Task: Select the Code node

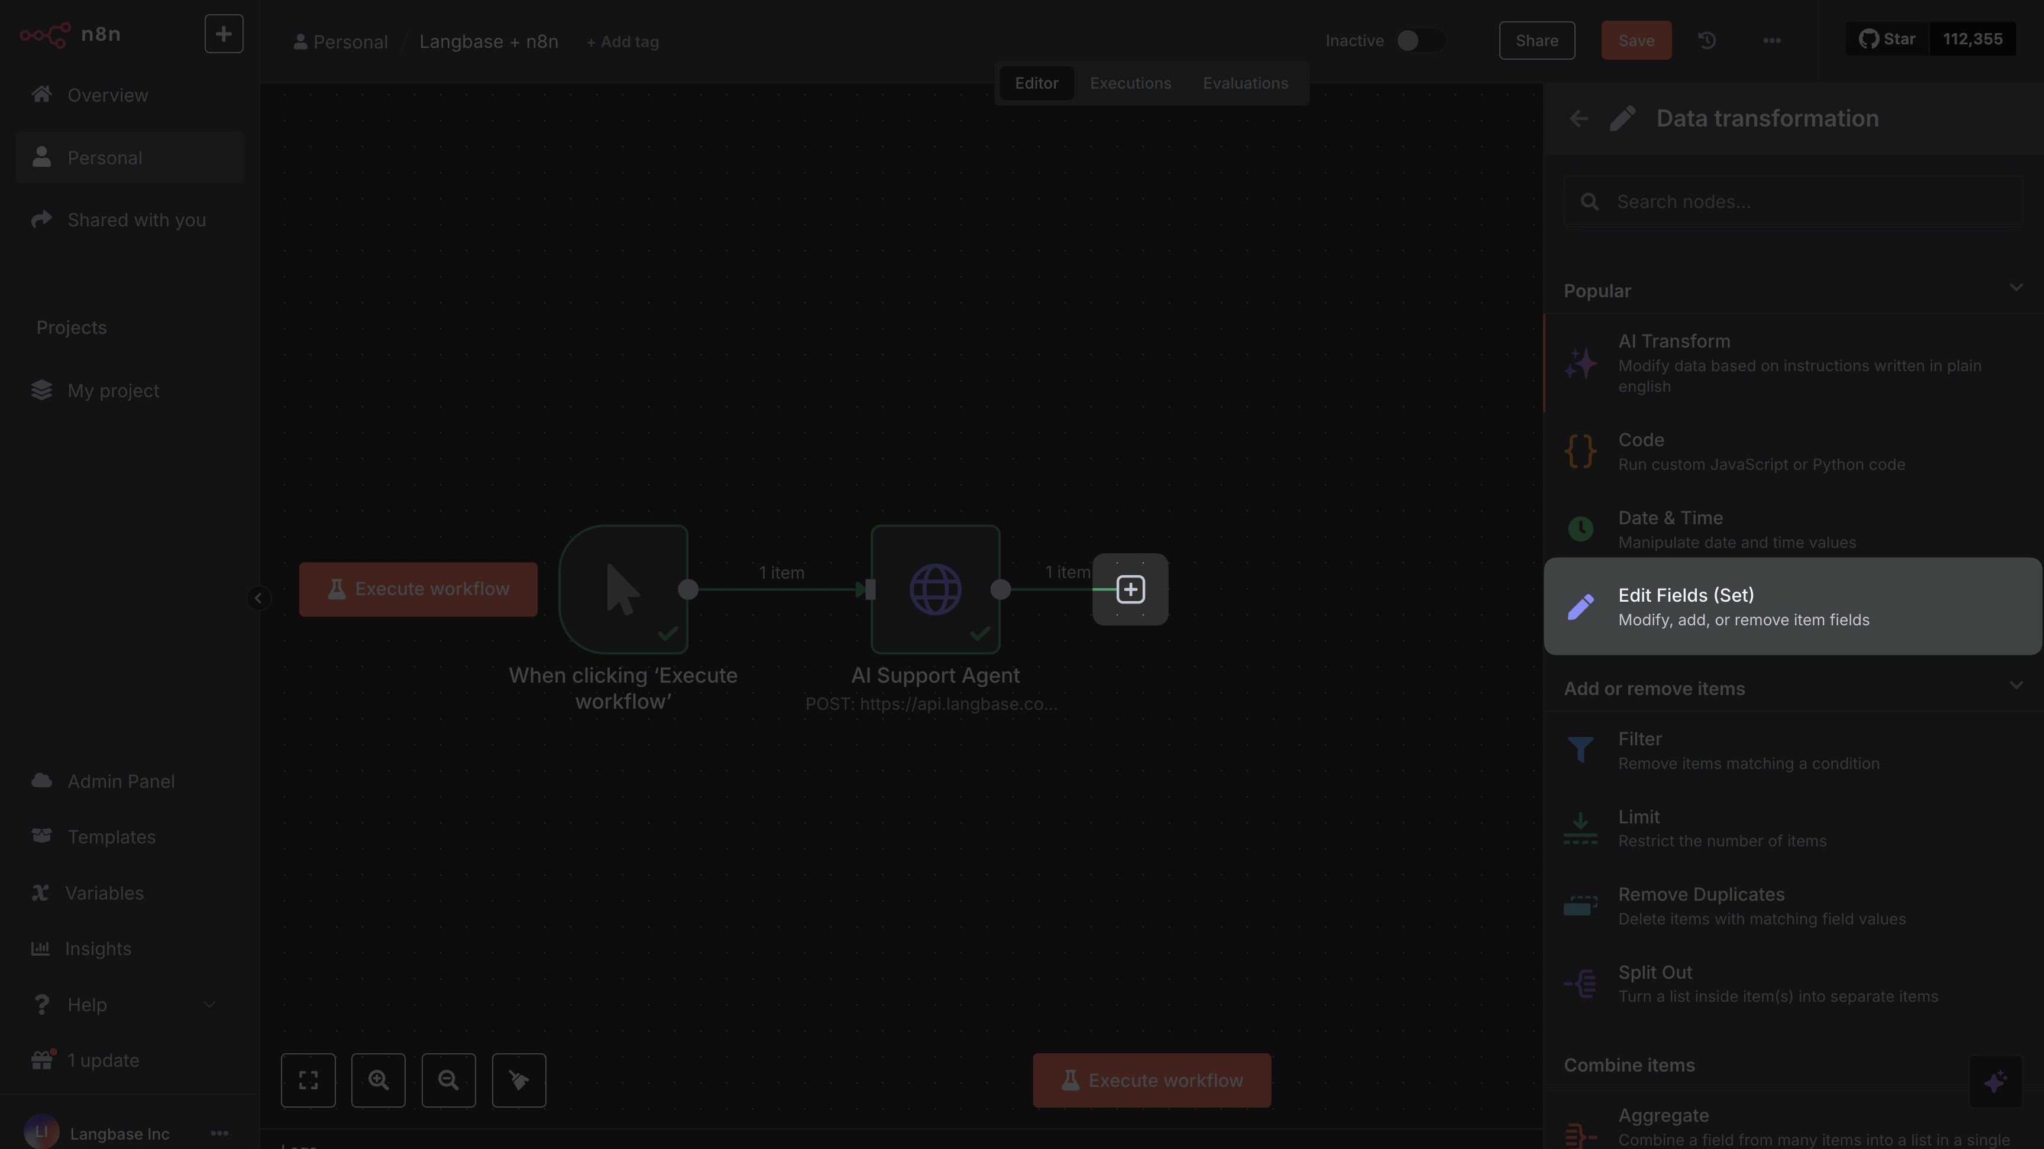Action: 1793,451
